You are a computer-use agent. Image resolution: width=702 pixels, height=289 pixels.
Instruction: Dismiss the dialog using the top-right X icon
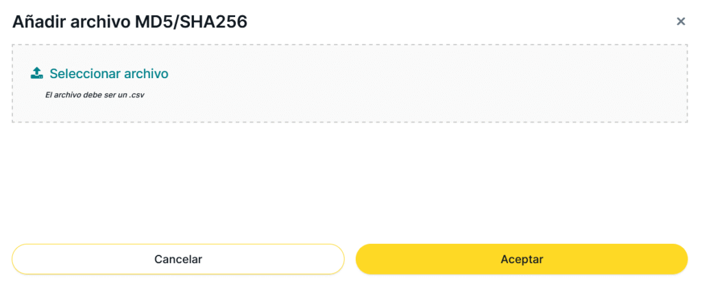coord(681,22)
